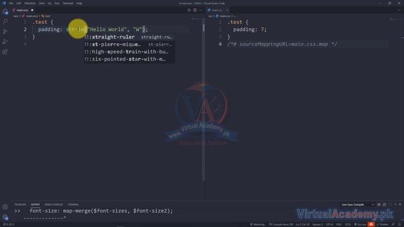This screenshot has height=227, width=404.
Task: Click the VS Code logo icon
Action: (x=4, y=3)
